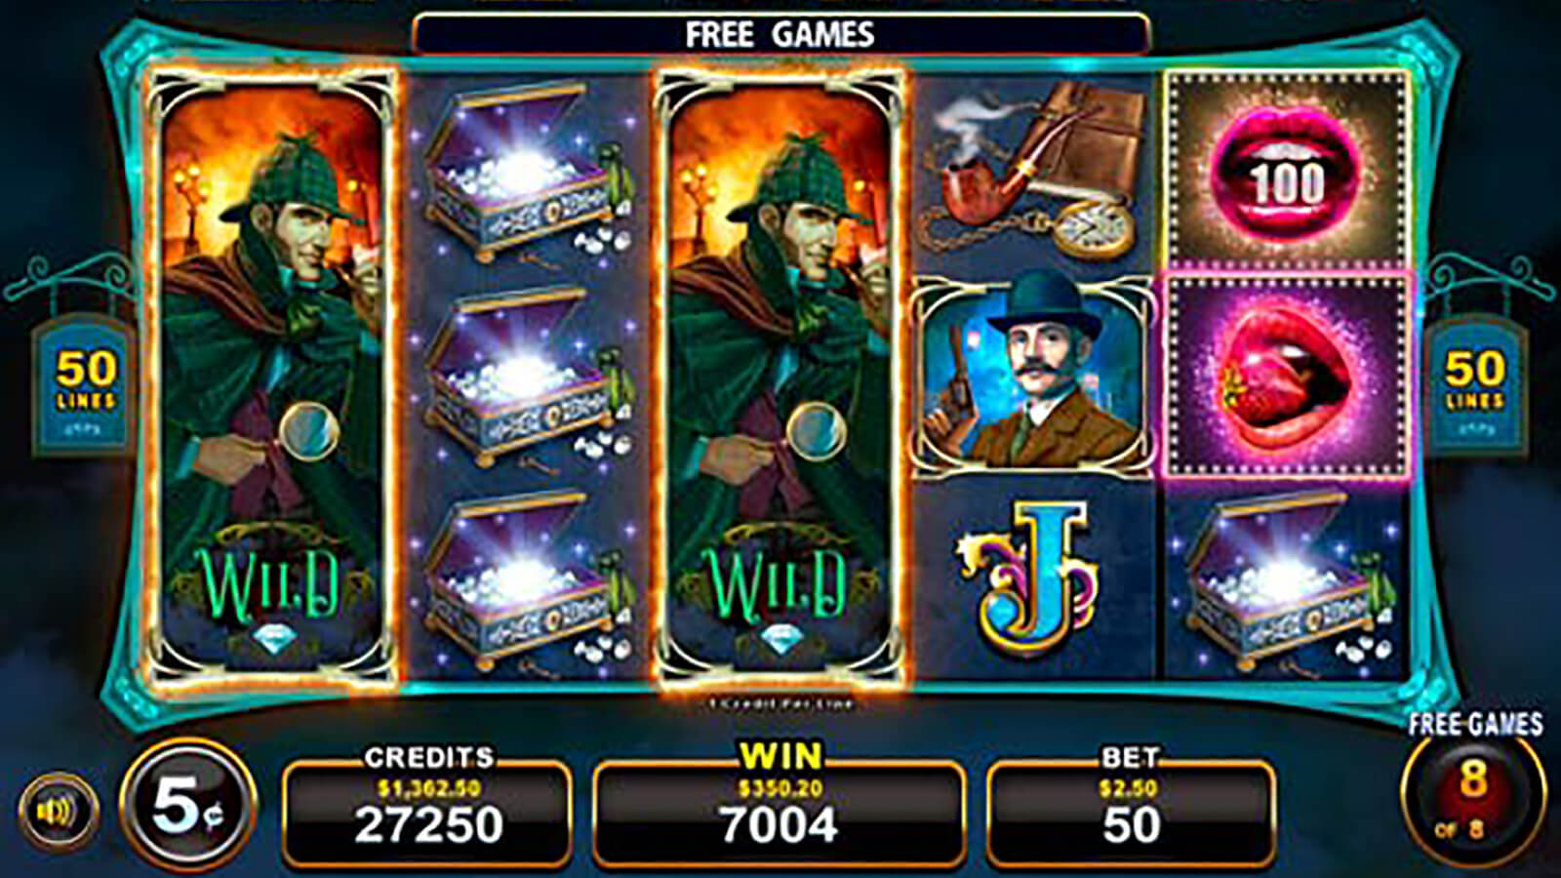This screenshot has width=1561, height=878.
Task: Change the 5¢ denomination coin button
Action: [x=187, y=806]
